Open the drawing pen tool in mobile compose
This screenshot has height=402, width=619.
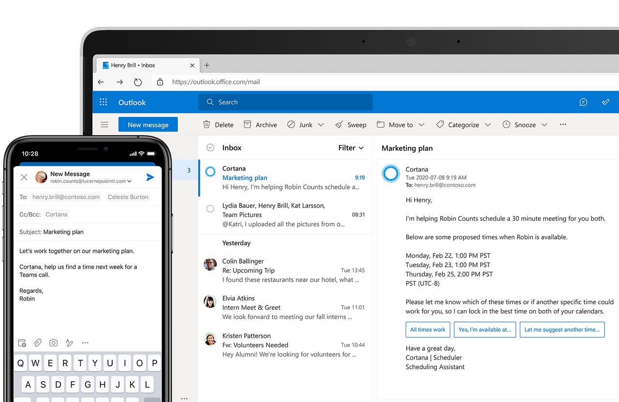click(69, 343)
